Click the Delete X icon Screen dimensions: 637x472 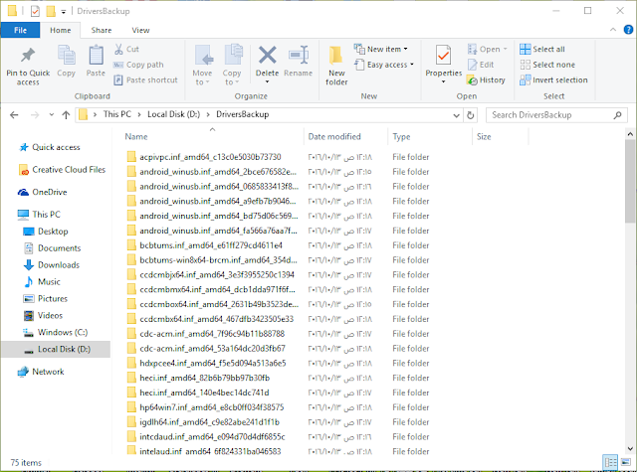[x=268, y=55]
